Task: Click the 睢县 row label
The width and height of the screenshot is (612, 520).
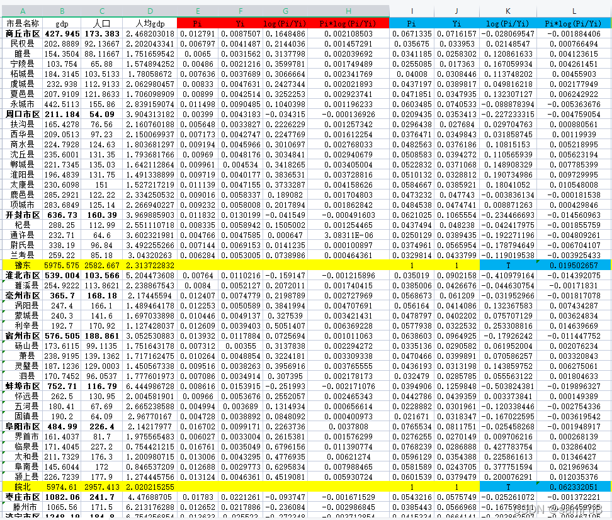Action: pos(23,54)
